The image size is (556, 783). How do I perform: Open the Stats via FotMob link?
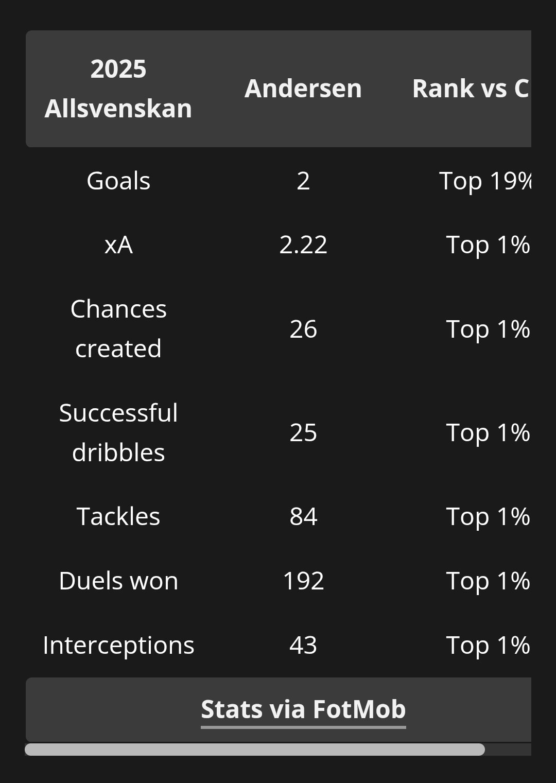303,709
